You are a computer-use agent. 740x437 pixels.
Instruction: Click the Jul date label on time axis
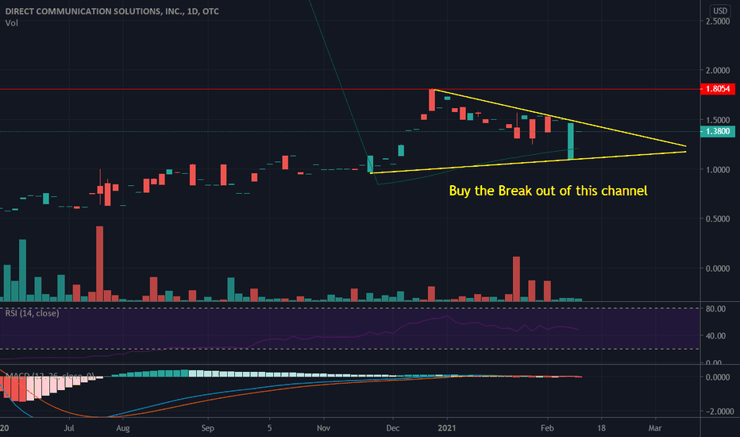[69, 428]
